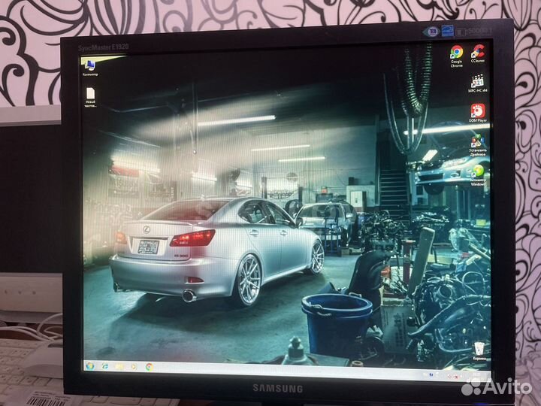
Task: Select the GOM Player desktop icon
Action: pyautogui.click(x=478, y=114)
